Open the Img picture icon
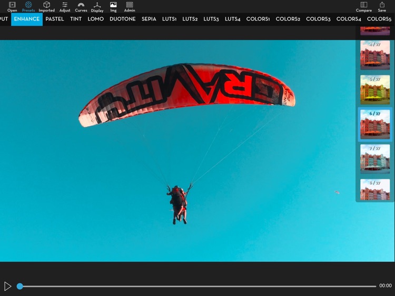The width and height of the screenshot is (395, 296). [113, 7]
